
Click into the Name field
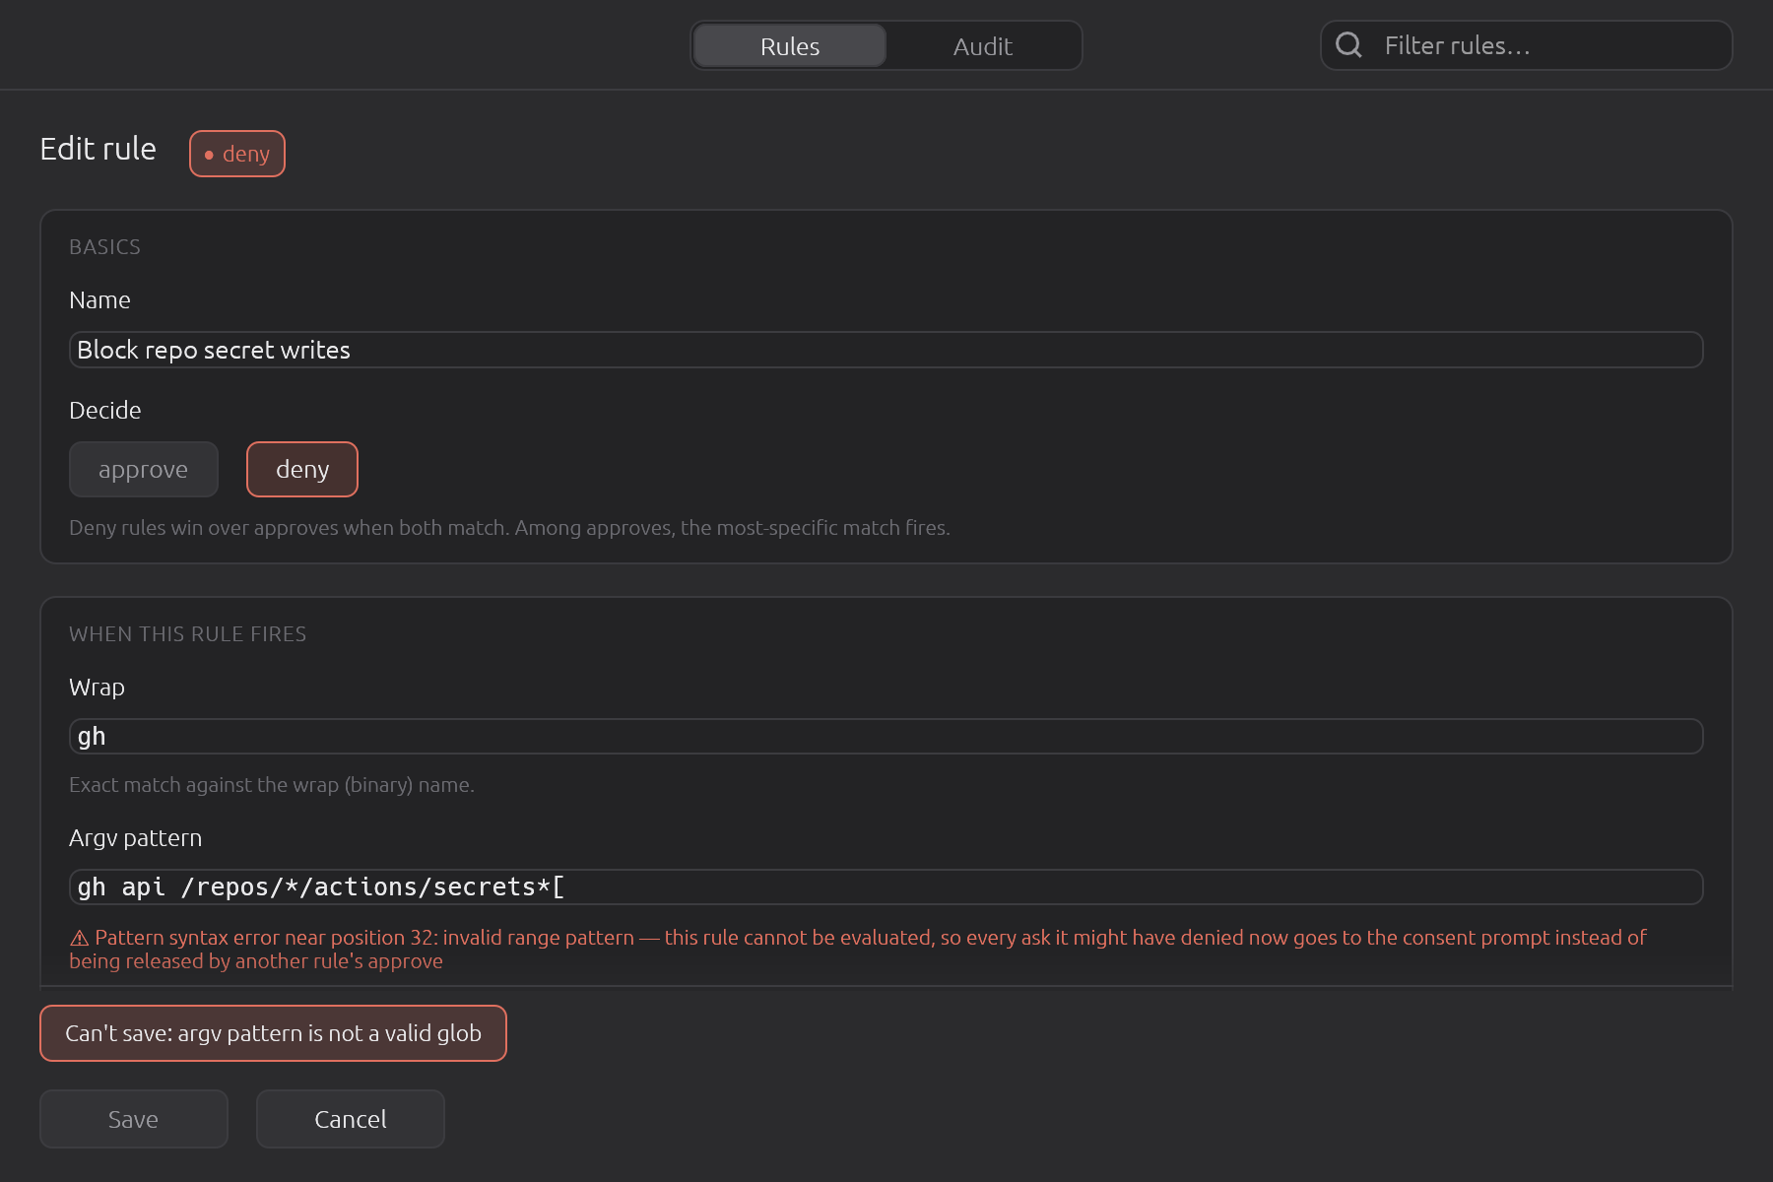click(x=886, y=350)
